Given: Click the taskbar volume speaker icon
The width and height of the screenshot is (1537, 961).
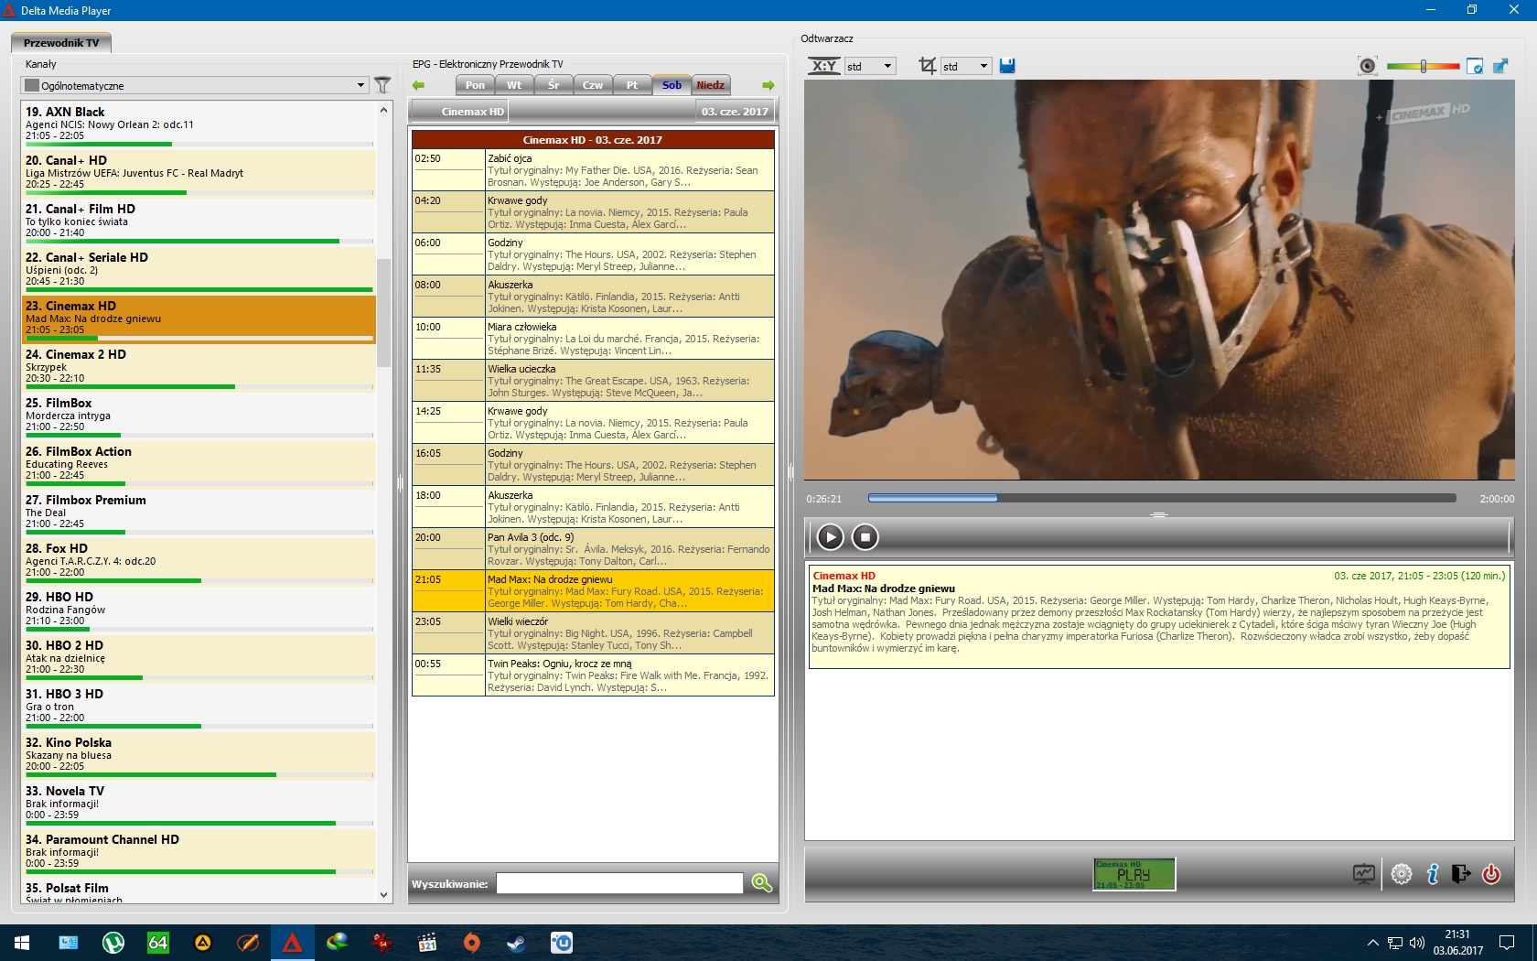Looking at the screenshot, I should pos(1417,943).
